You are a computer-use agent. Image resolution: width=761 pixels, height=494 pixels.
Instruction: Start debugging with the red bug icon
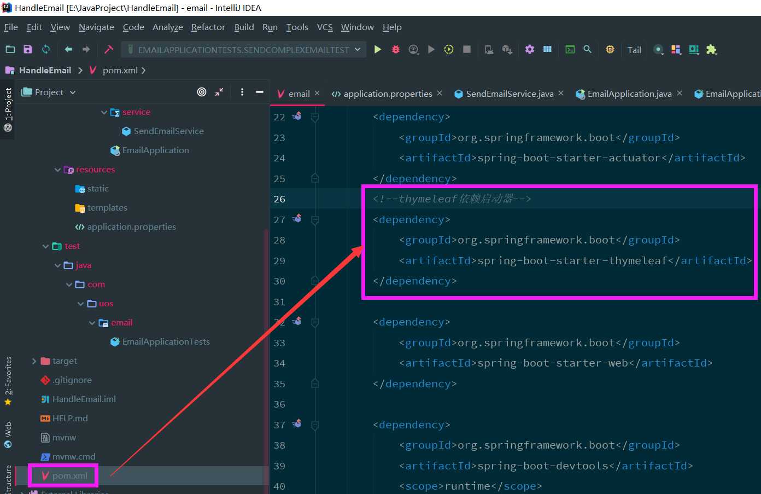click(x=396, y=49)
